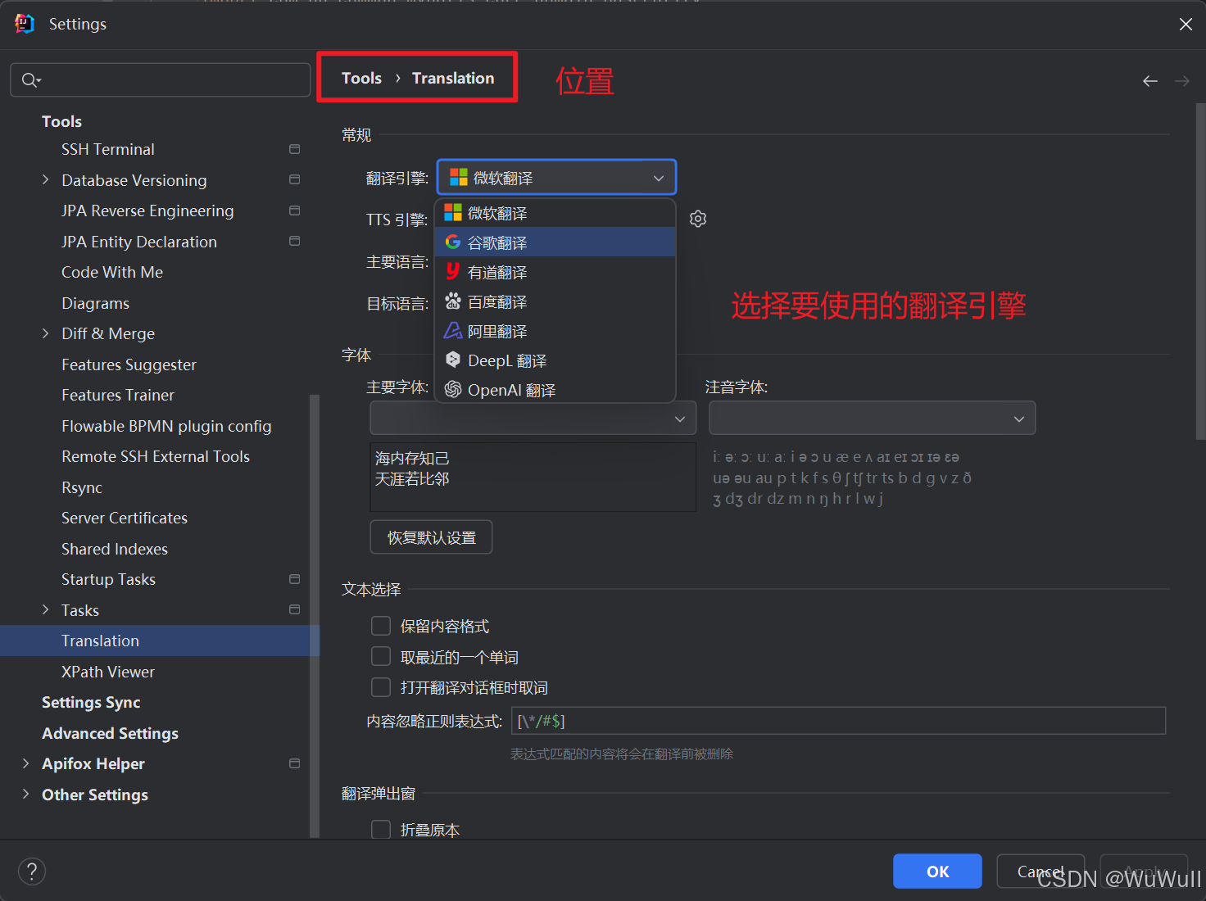The width and height of the screenshot is (1206, 901).
Task: Toggle 折叠原本 checkbox
Action: (381, 830)
